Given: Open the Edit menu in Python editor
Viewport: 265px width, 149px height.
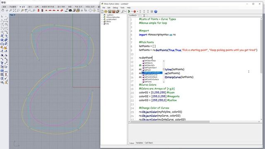Looking at the screenshot, I should pos(109,7).
